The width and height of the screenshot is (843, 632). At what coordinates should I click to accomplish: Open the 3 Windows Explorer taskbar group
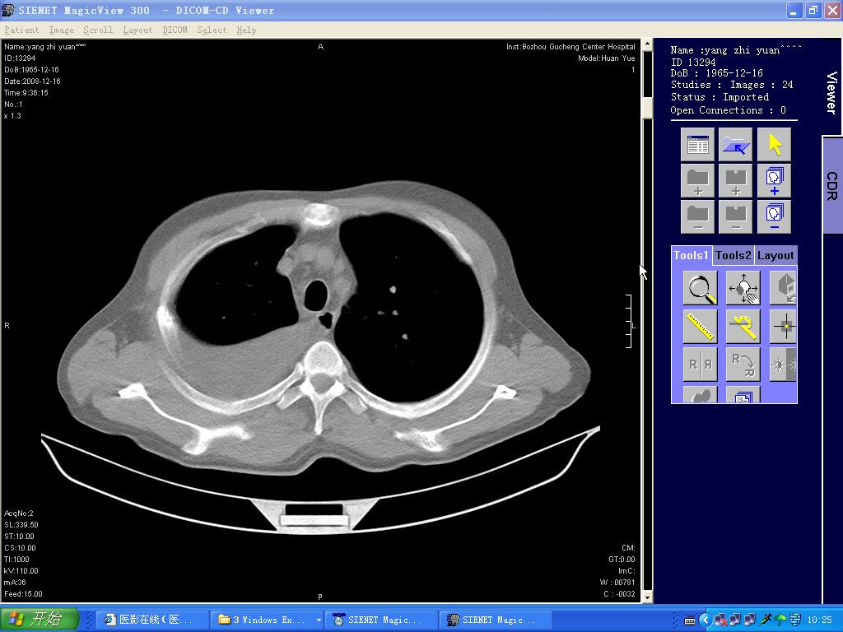(x=268, y=620)
